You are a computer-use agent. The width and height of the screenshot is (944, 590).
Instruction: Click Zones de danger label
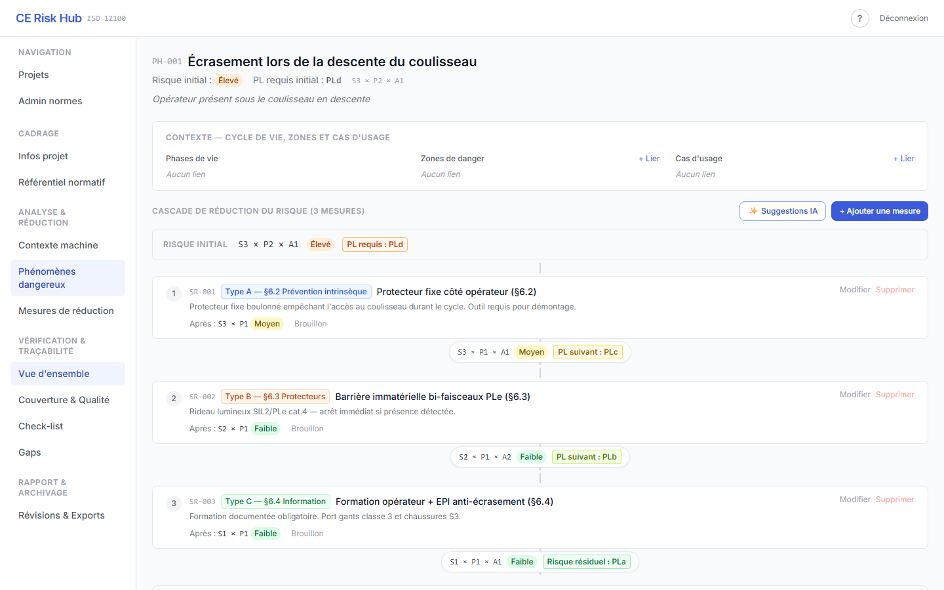pyautogui.click(x=452, y=159)
